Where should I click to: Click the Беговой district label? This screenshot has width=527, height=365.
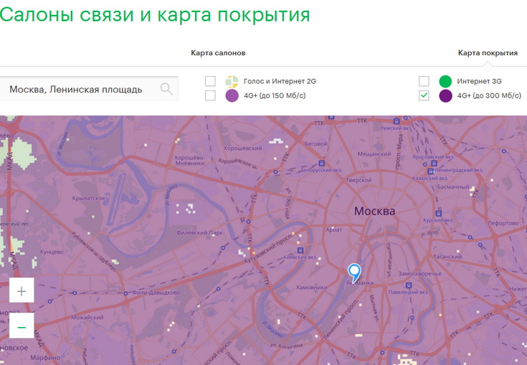pyautogui.click(x=316, y=143)
